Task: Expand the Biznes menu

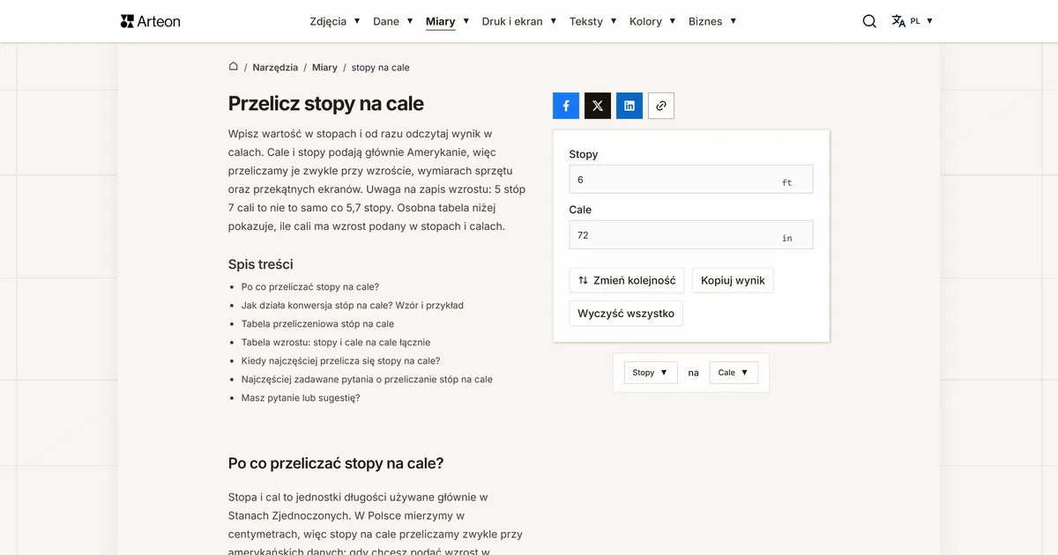Action: pyautogui.click(x=712, y=21)
